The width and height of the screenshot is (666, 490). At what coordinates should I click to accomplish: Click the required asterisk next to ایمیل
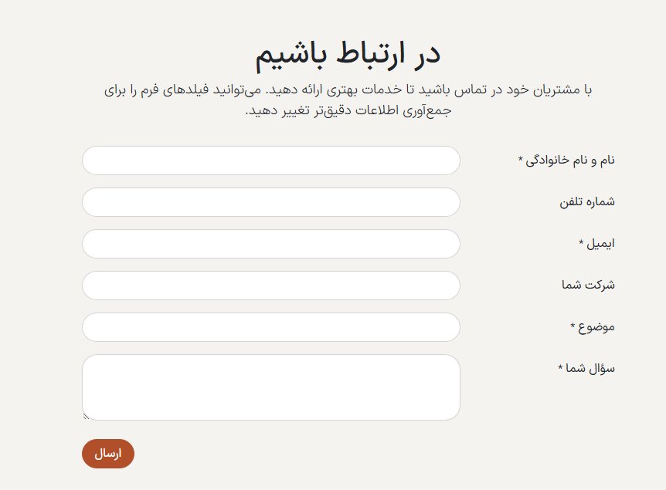click(581, 243)
